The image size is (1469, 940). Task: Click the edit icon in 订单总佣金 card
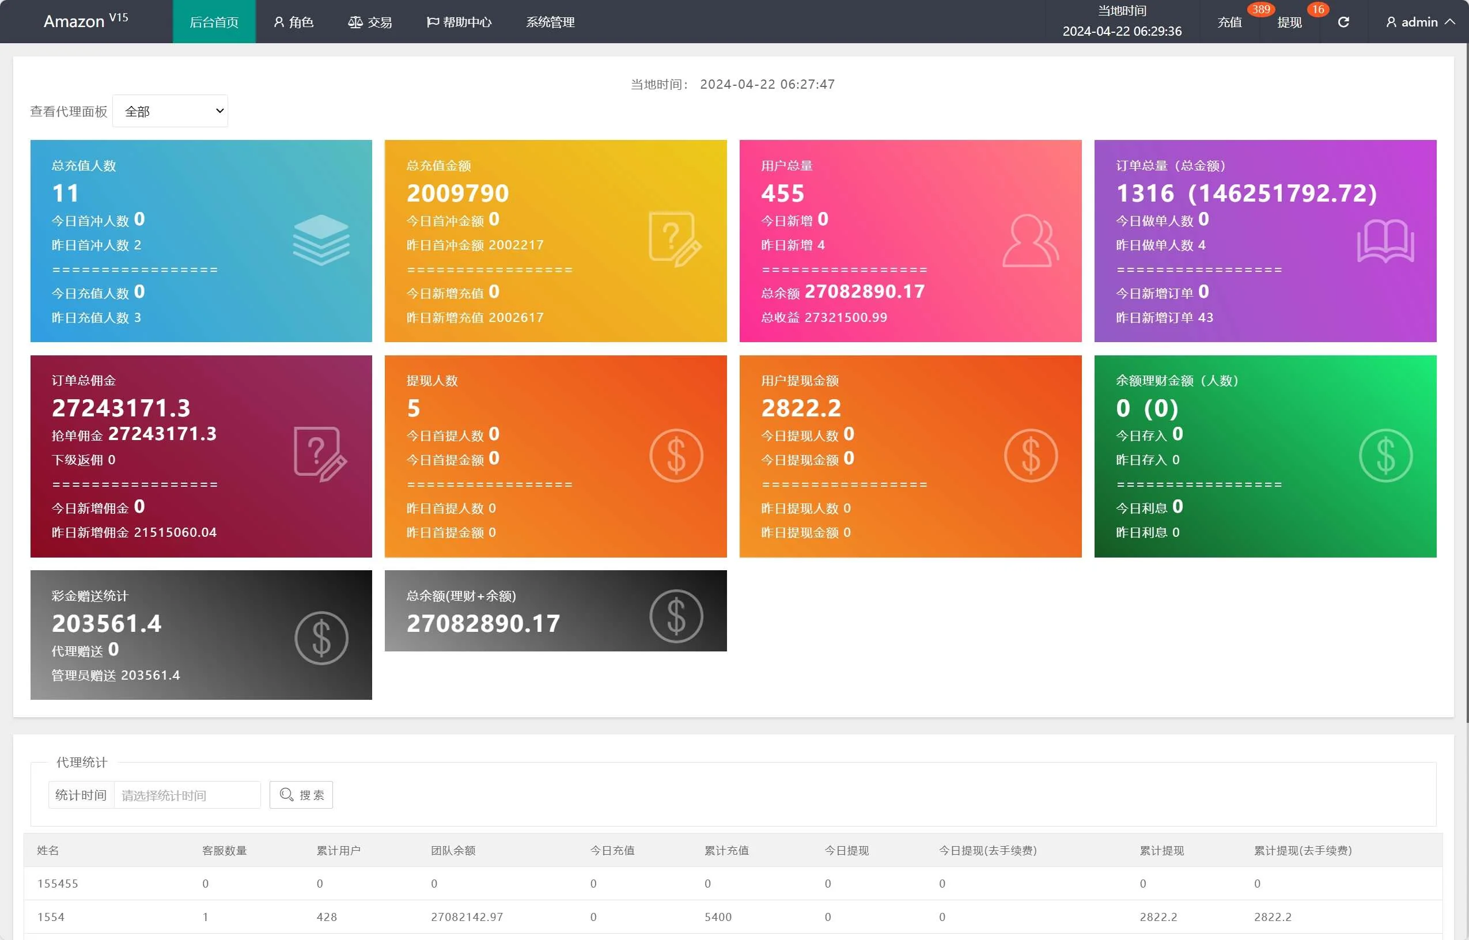point(320,454)
